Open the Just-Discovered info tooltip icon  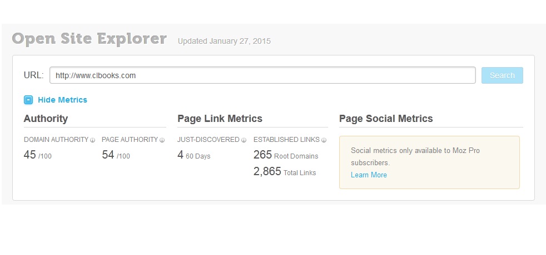pos(244,140)
